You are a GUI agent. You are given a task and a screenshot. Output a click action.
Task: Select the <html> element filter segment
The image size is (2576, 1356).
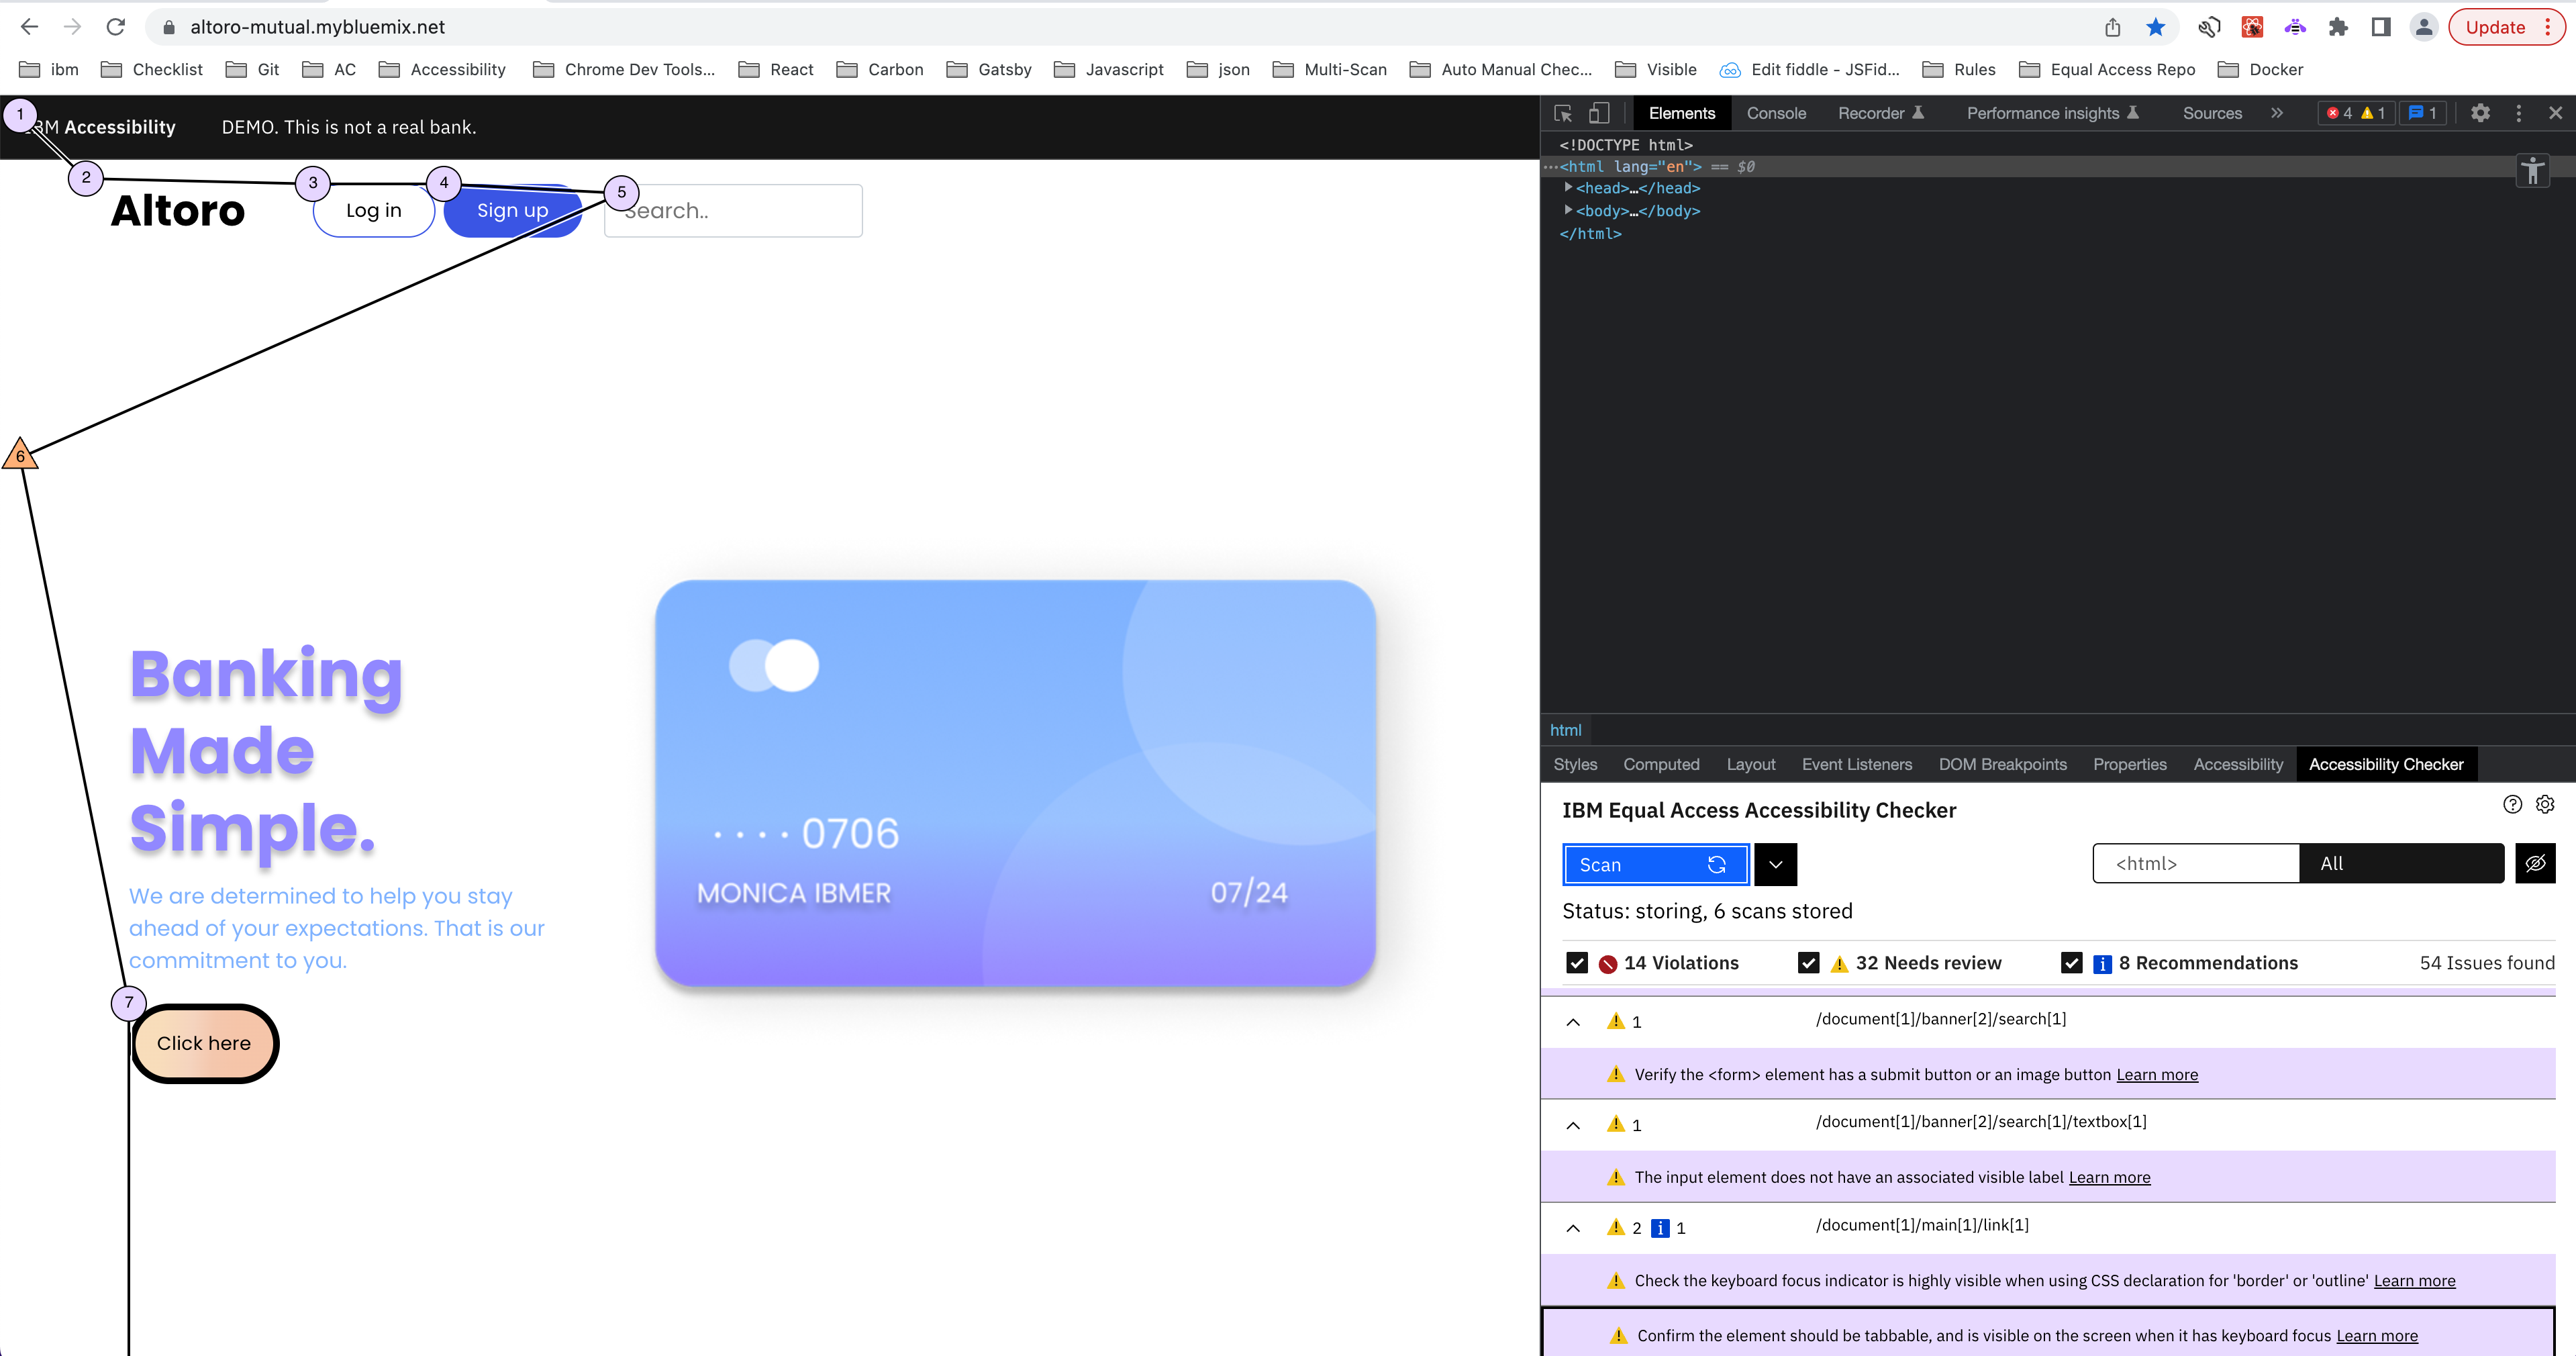pos(2196,864)
